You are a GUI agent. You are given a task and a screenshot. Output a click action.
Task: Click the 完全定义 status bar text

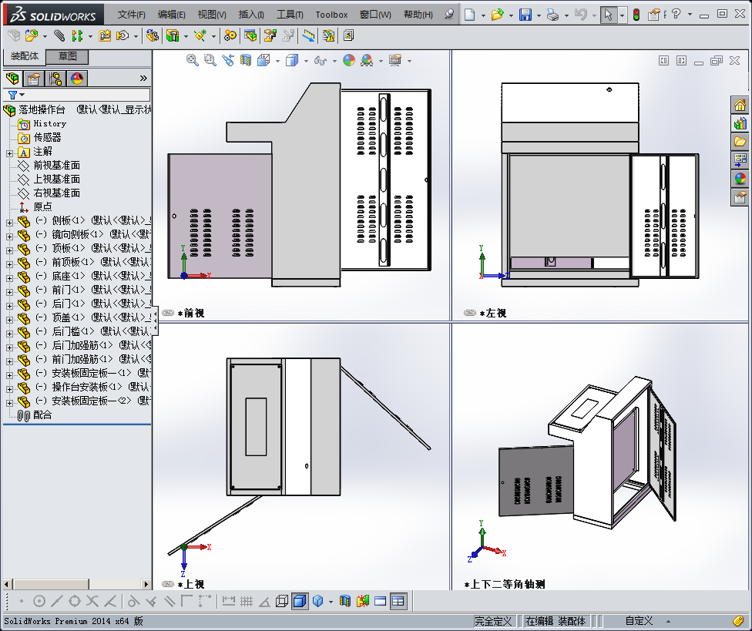point(492,621)
